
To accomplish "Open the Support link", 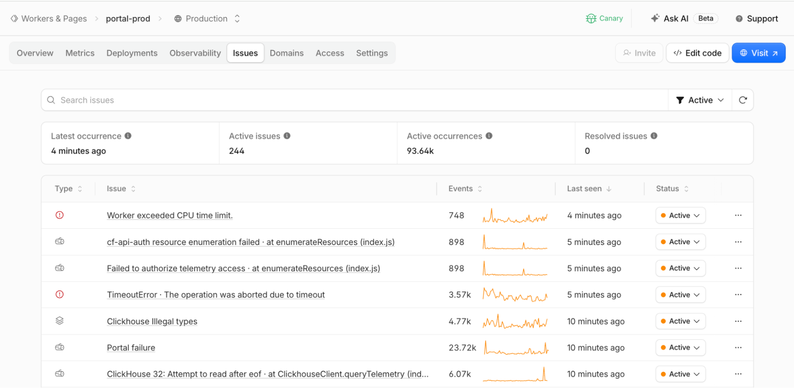I will click(x=757, y=19).
